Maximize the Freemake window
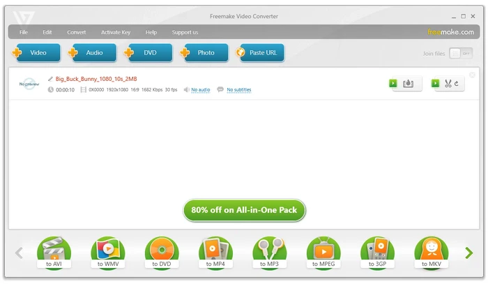This screenshot has height=284, width=488. coord(464,16)
